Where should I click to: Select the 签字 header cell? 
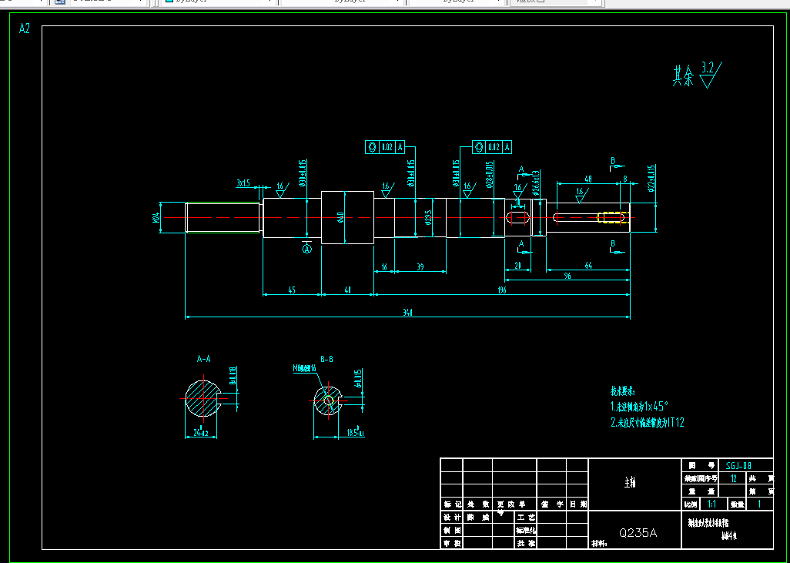click(x=551, y=504)
